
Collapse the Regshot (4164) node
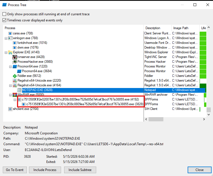click(x=10, y=86)
